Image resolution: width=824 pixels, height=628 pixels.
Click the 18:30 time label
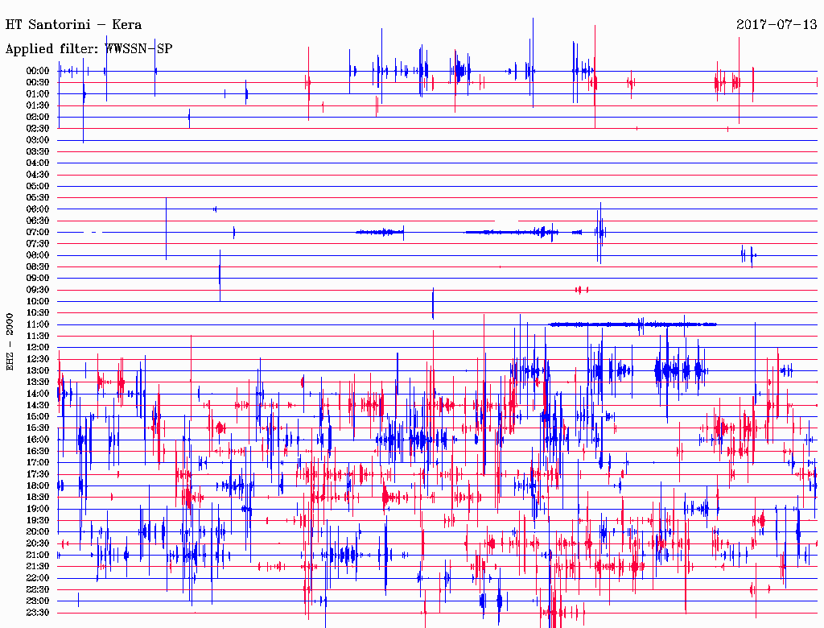pyautogui.click(x=37, y=498)
